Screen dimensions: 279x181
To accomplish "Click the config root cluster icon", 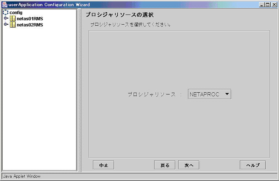I will (x=5, y=12).
